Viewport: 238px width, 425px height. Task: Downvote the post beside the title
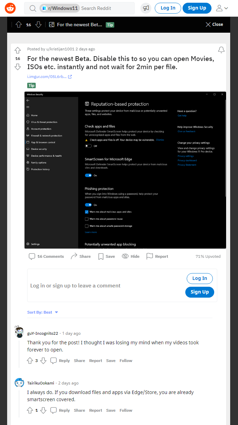(18, 67)
